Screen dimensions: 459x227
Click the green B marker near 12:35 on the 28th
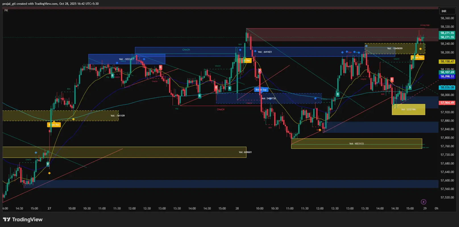[338, 94]
